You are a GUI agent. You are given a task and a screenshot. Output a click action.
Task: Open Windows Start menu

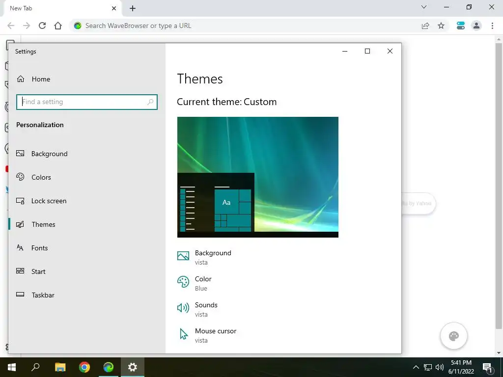point(12,367)
